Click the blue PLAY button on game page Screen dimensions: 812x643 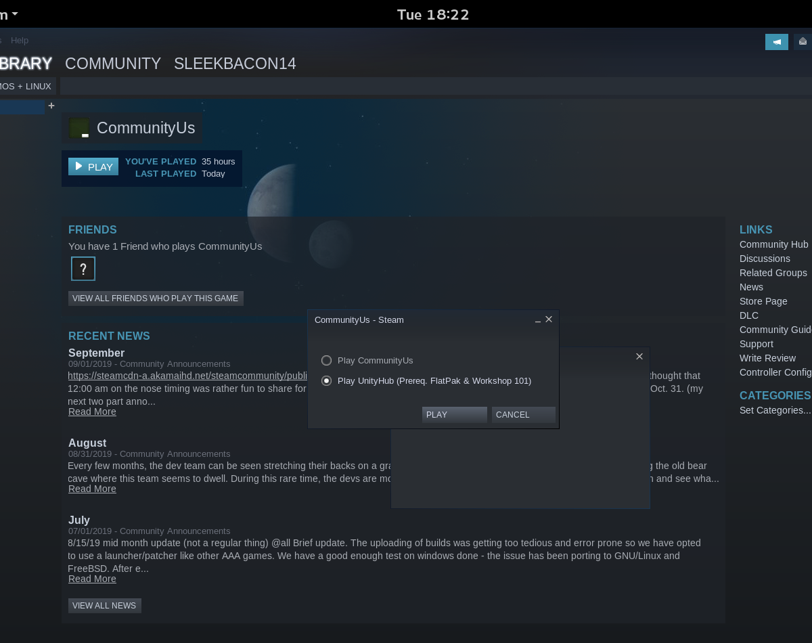(x=93, y=167)
